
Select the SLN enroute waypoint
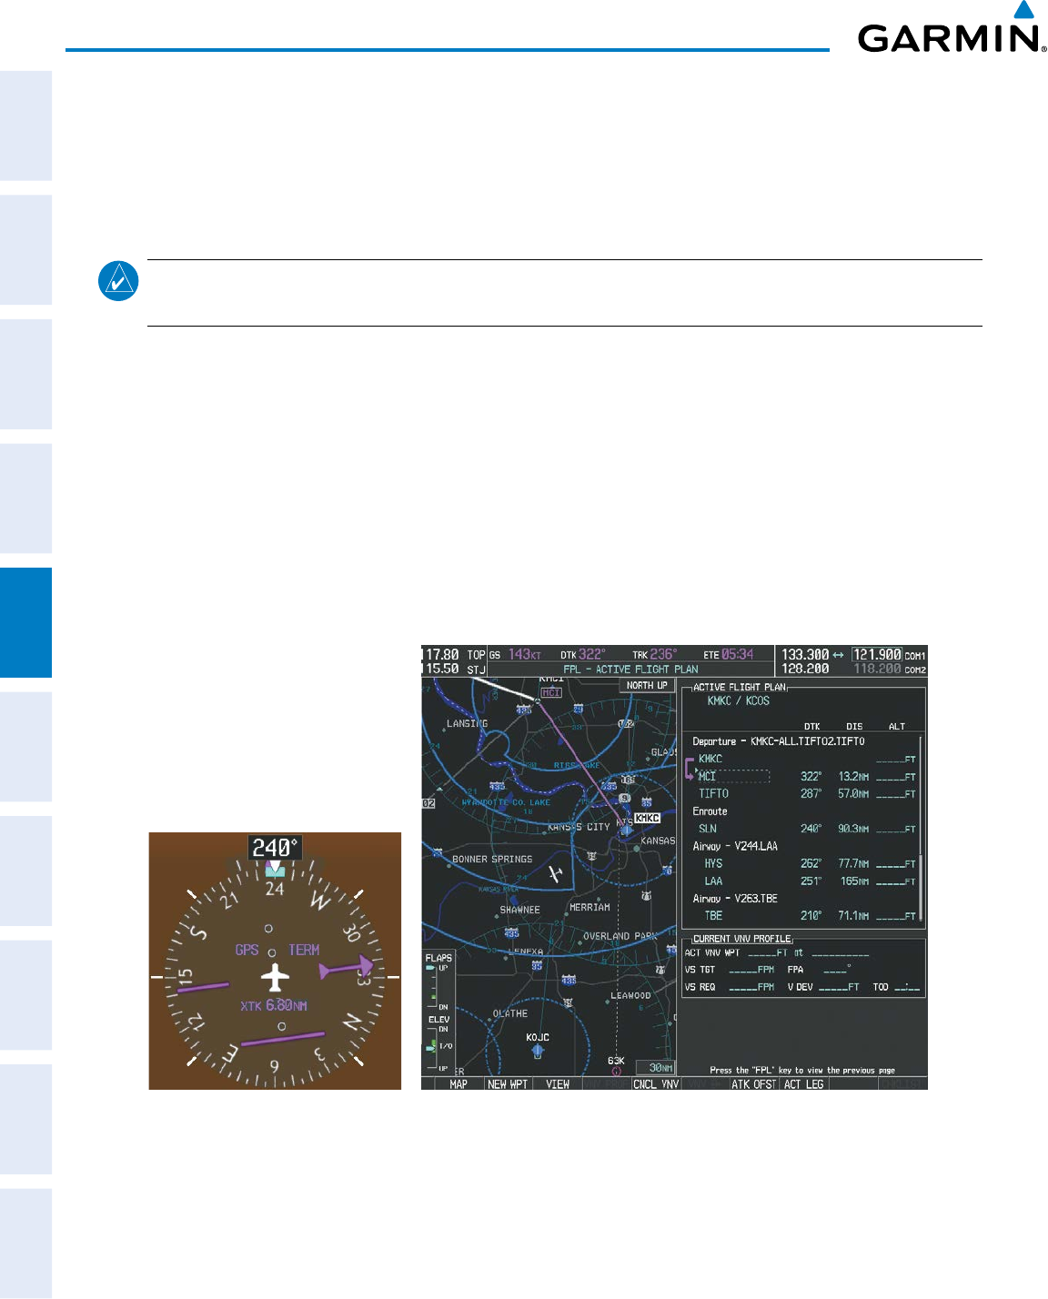coord(708,829)
